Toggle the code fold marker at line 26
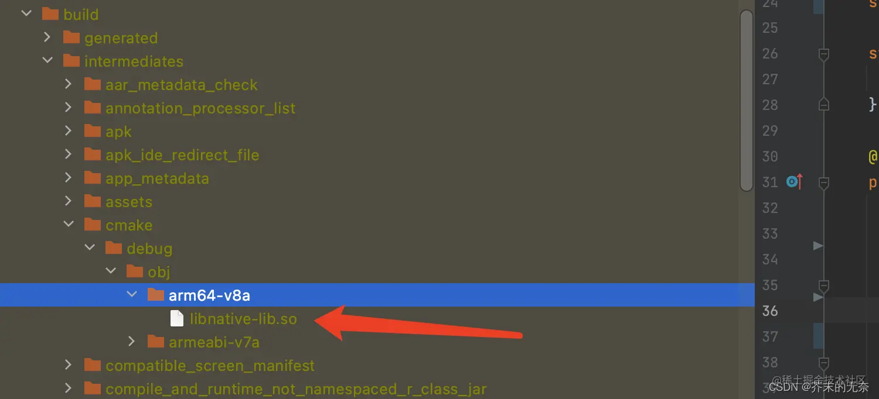This screenshot has height=399, width=879. pyautogui.click(x=823, y=54)
